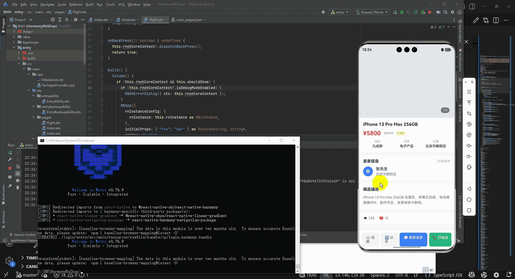
Task: Toggle the Structure tool window side tab
Action: [x=3, y=220]
